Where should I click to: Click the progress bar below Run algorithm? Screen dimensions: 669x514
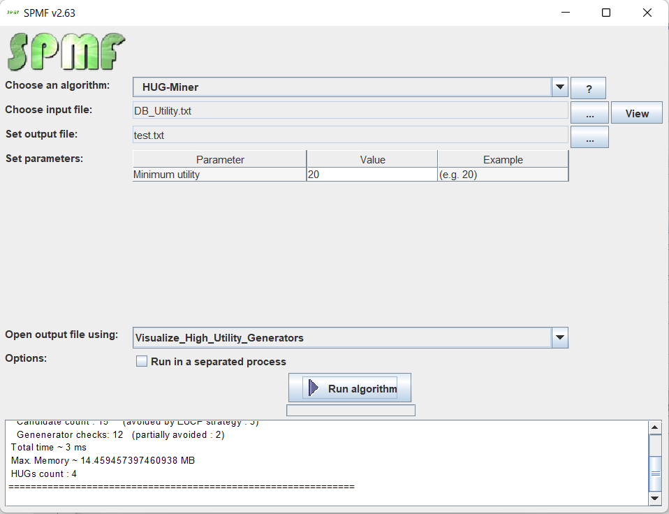(x=351, y=411)
